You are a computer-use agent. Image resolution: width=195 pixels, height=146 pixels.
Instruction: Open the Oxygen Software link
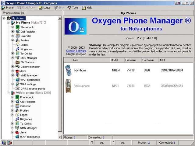(x=76, y=51)
